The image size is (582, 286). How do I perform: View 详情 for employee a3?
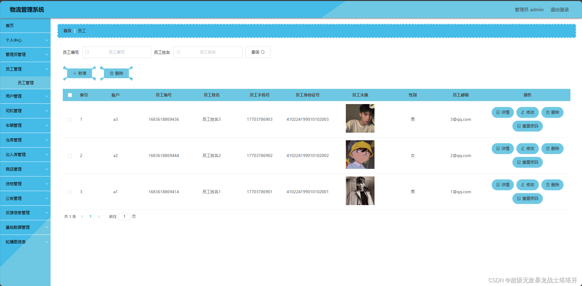click(x=503, y=112)
